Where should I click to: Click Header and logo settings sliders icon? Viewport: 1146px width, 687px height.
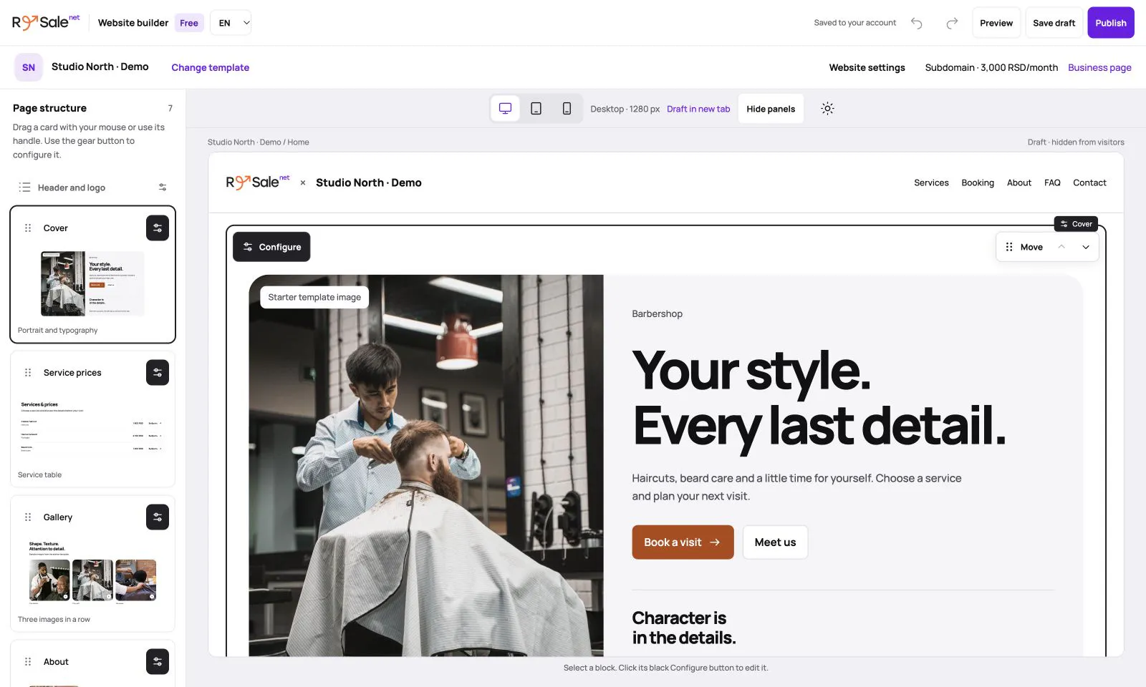[163, 187]
